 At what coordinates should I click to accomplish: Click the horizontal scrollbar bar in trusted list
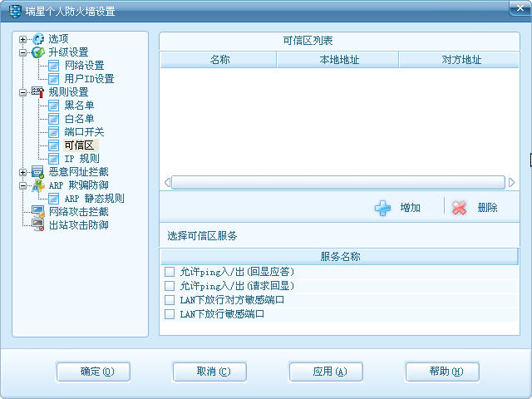pos(338,183)
